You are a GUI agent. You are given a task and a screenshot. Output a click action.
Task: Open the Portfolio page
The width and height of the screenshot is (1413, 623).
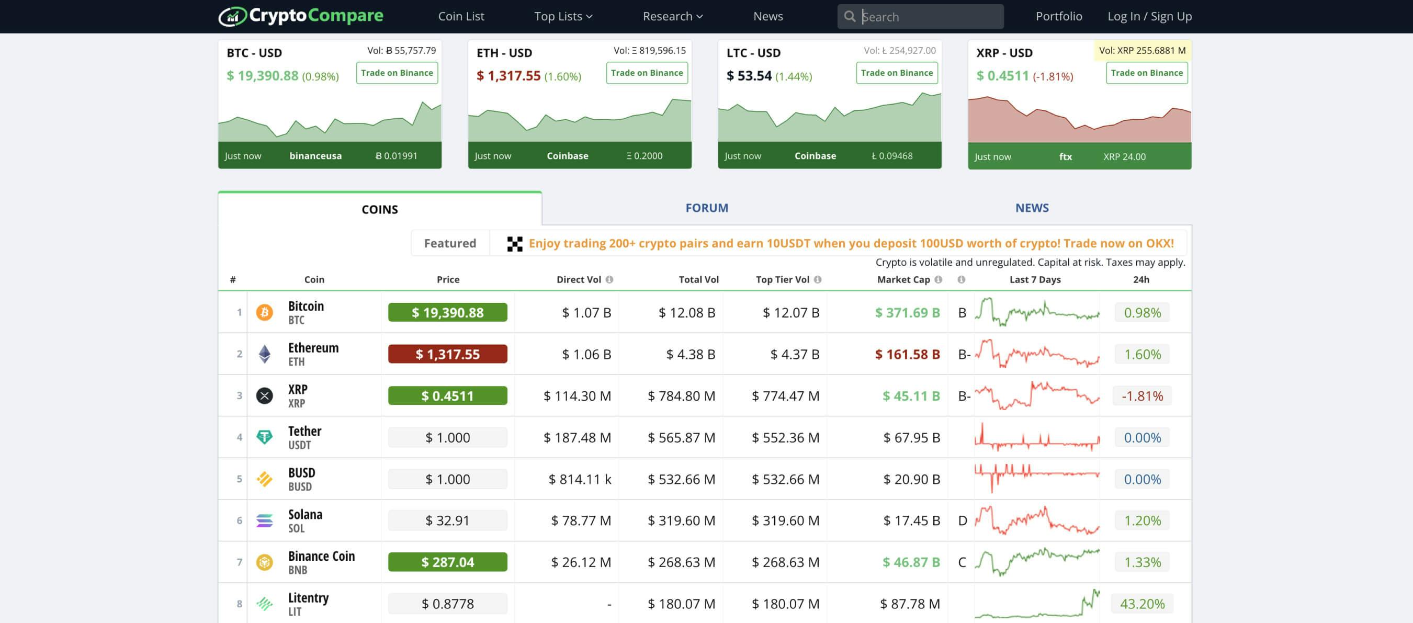click(x=1059, y=16)
